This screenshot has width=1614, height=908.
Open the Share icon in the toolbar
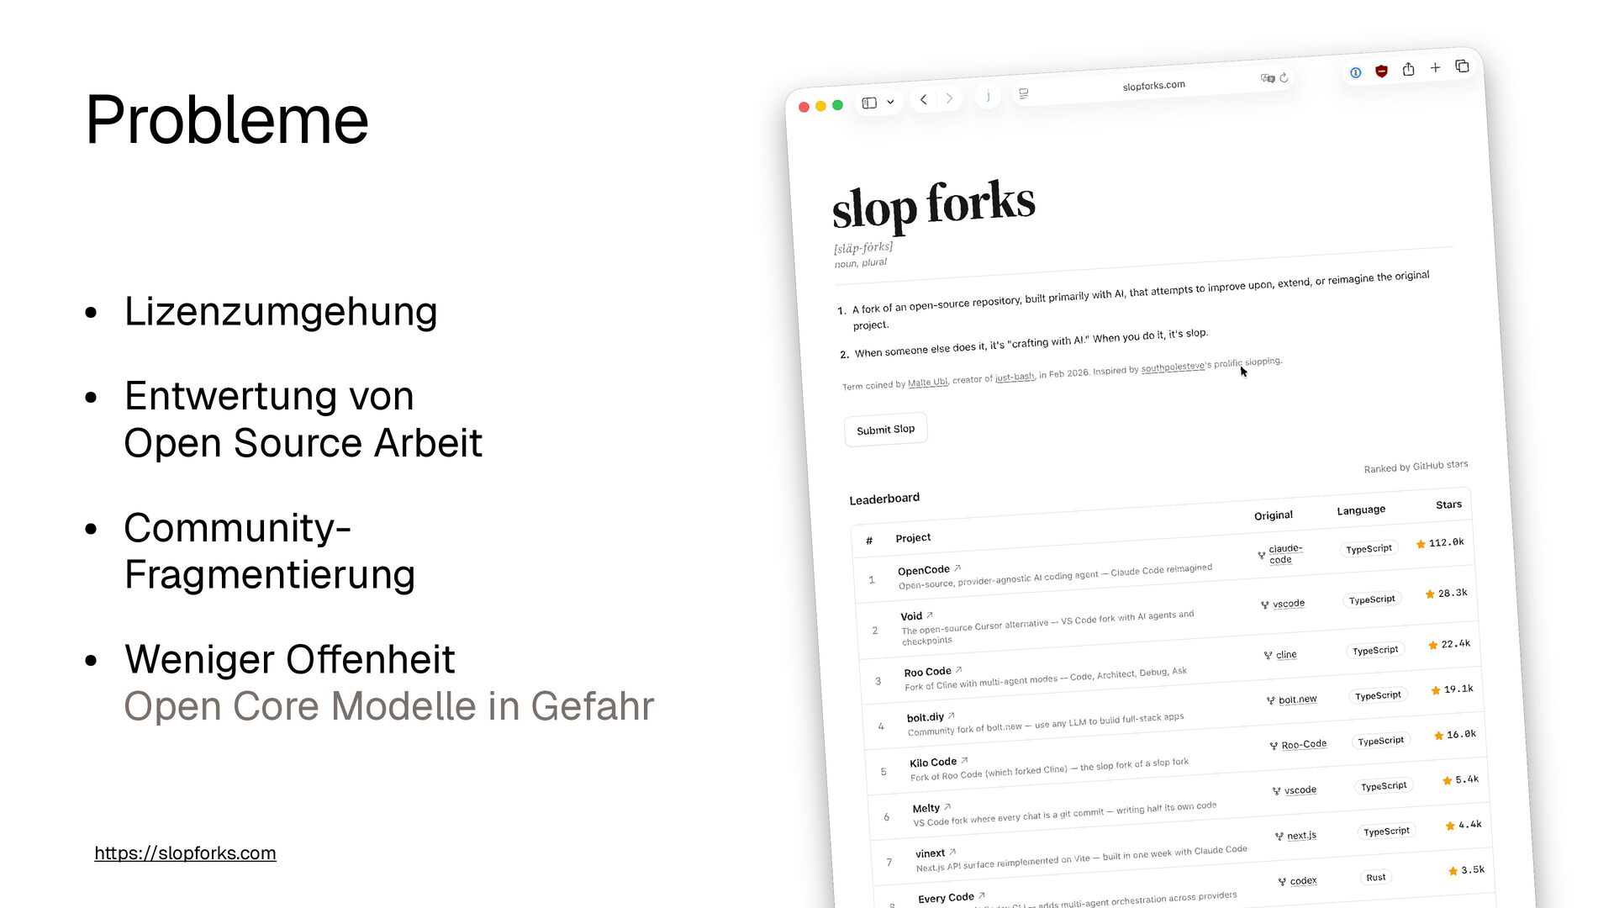[1408, 70]
